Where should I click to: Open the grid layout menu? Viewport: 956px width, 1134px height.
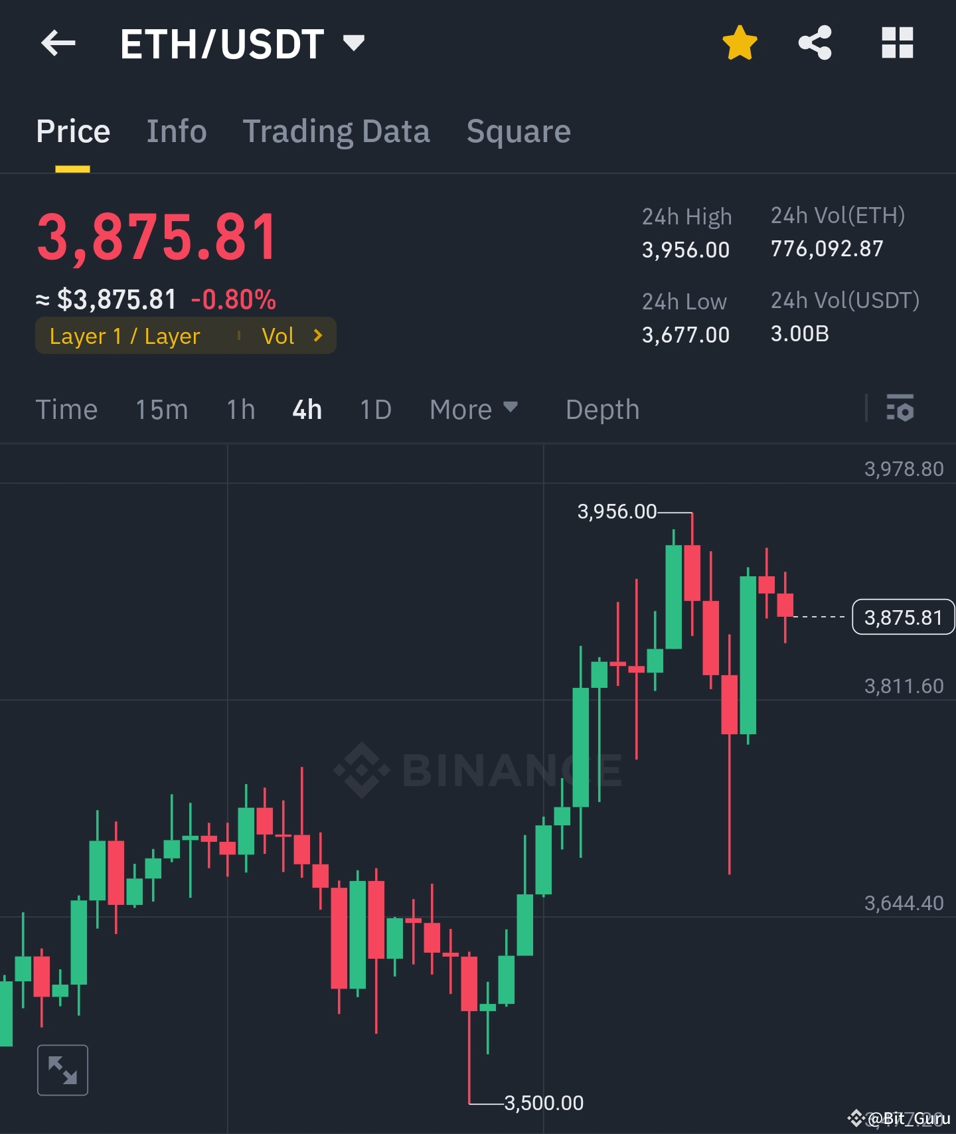click(x=898, y=42)
